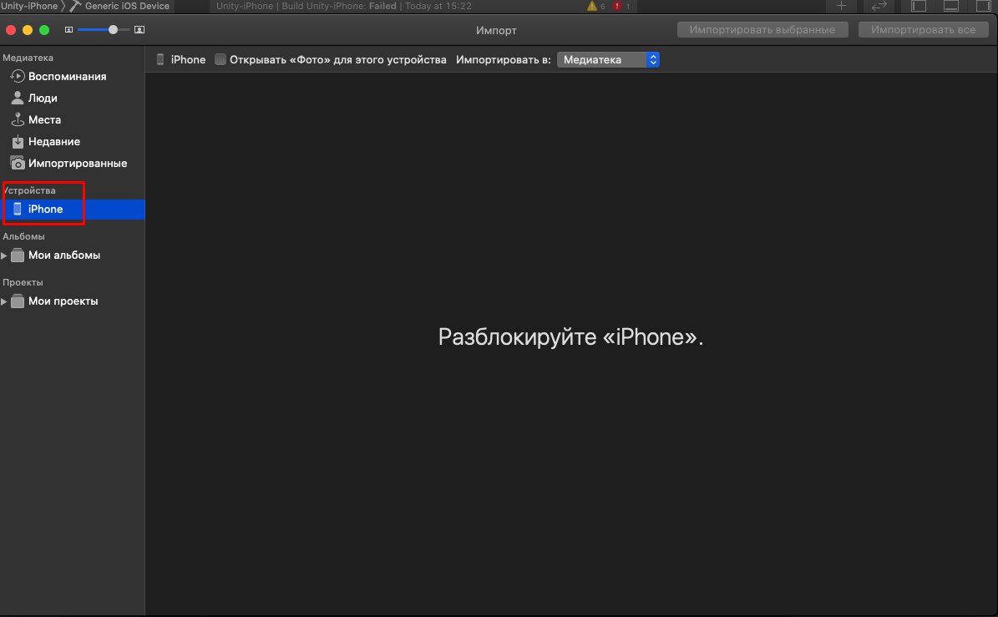Click the Альбомы section header

click(23, 236)
